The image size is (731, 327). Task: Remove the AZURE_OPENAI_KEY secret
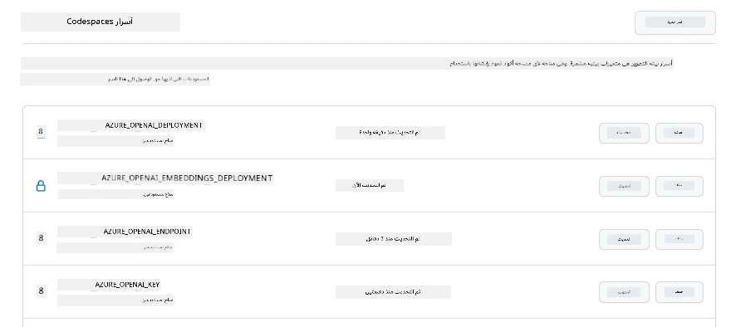pos(679,292)
